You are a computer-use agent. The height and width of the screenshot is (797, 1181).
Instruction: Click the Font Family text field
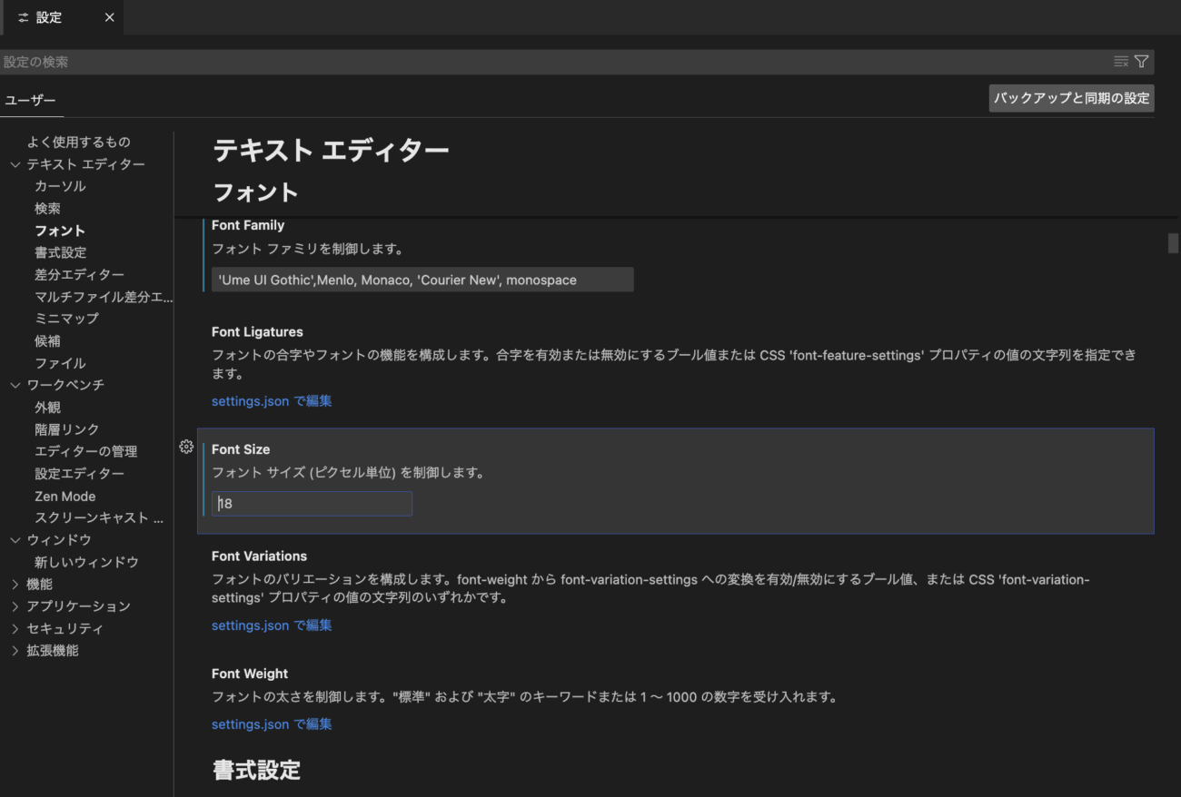pyautogui.click(x=422, y=280)
